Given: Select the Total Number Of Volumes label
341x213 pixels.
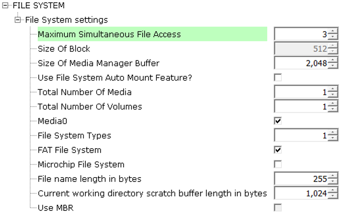Looking at the screenshot, I should 90,106.
